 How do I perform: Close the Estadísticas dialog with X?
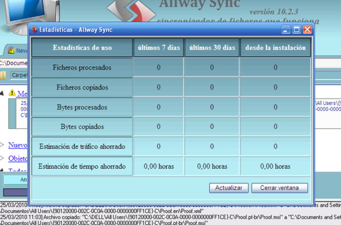click(x=307, y=30)
